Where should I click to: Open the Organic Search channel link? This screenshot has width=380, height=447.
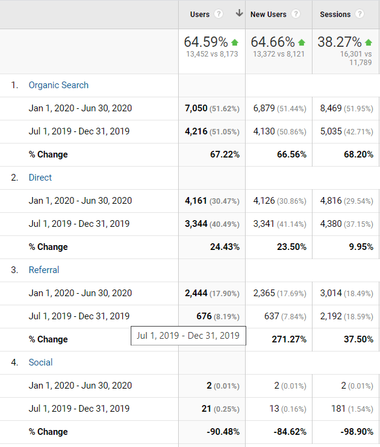pyautogui.click(x=58, y=85)
